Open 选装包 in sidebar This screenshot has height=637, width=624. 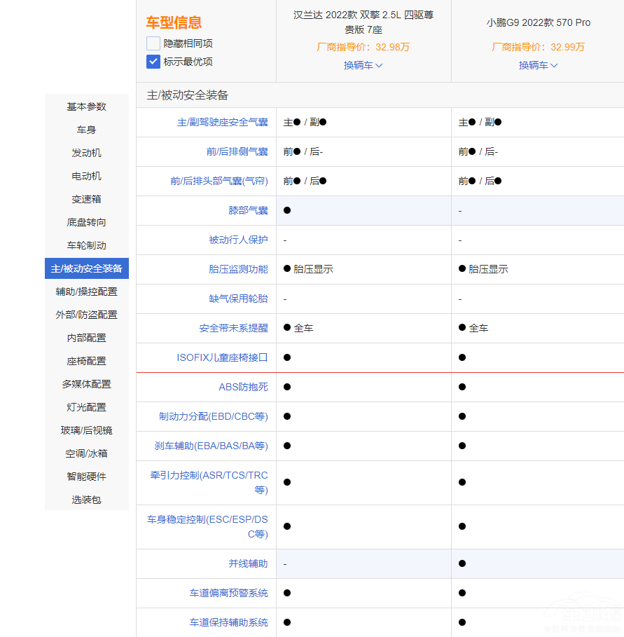pos(87,500)
